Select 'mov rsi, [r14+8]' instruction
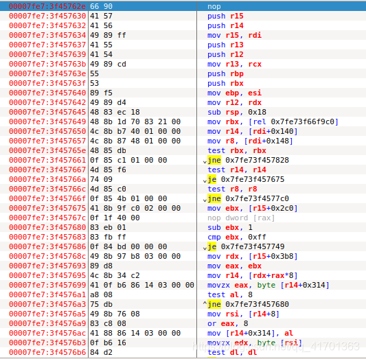 pos(243,314)
